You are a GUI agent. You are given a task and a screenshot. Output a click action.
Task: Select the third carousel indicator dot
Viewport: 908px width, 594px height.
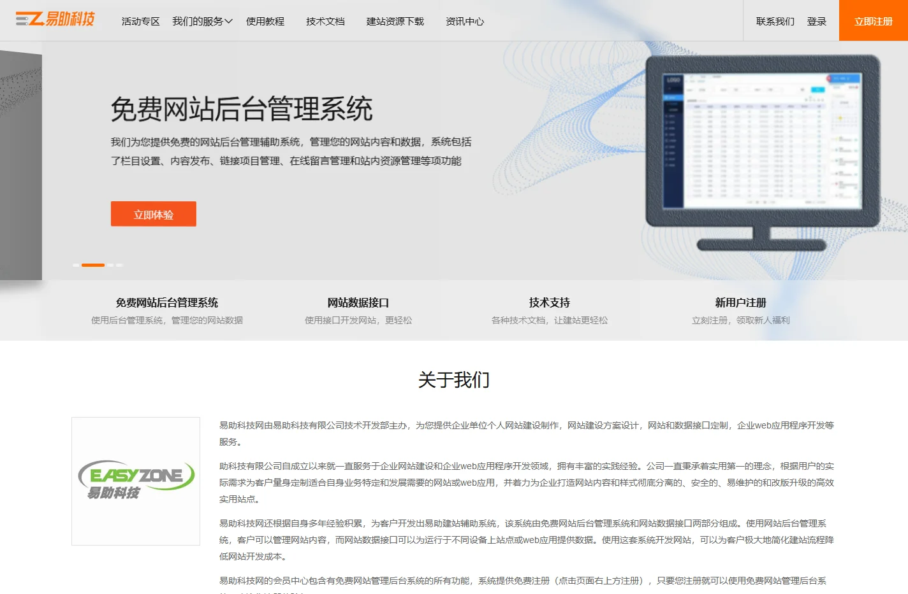110,265
